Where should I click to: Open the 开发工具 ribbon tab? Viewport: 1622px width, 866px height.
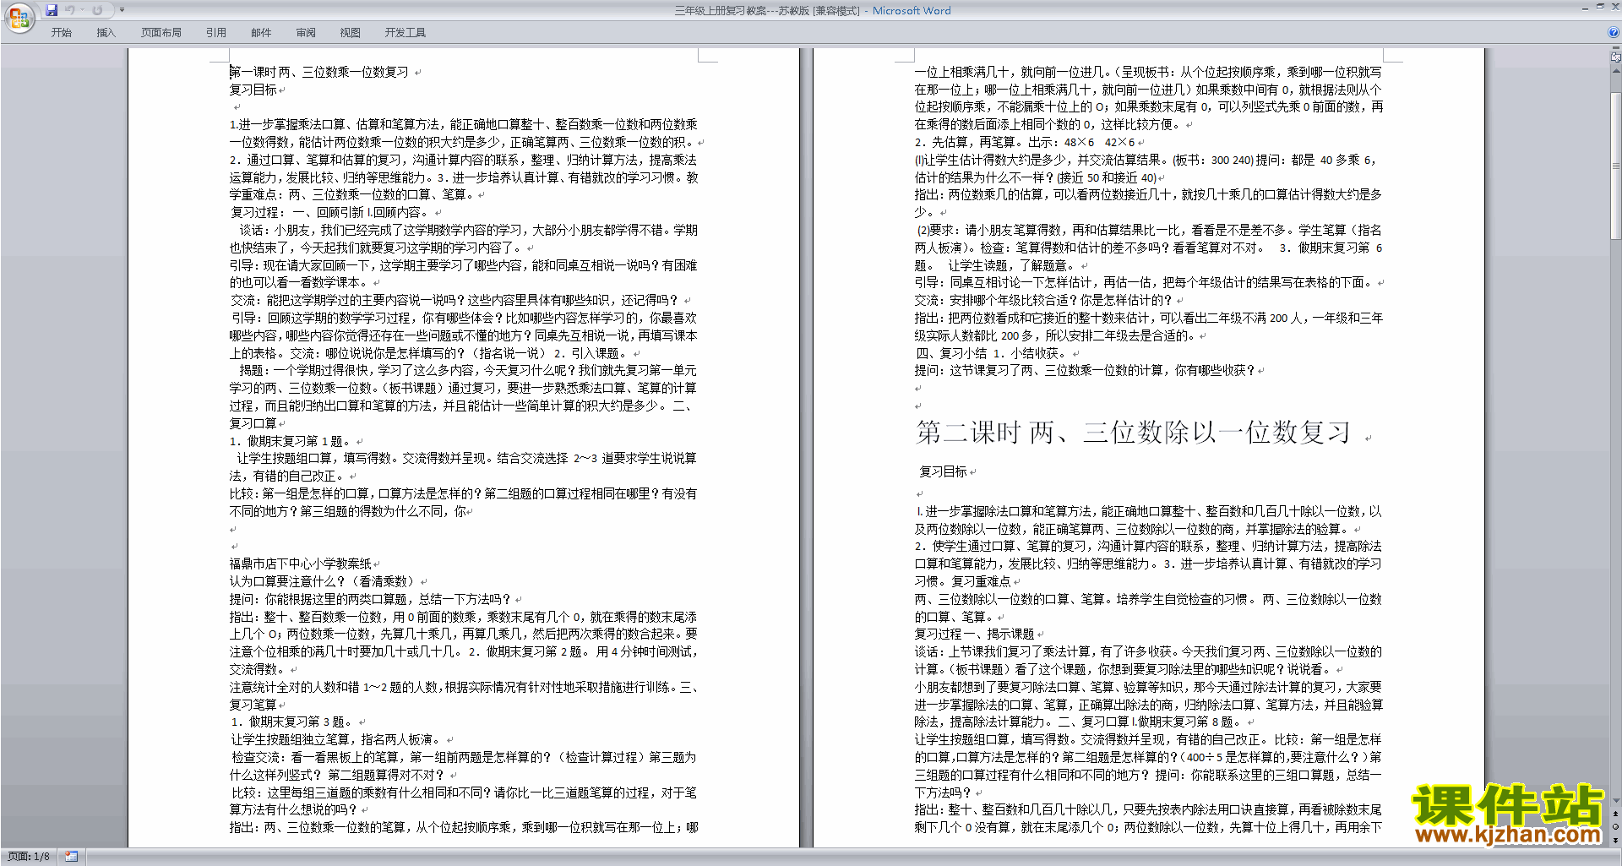pos(405,33)
